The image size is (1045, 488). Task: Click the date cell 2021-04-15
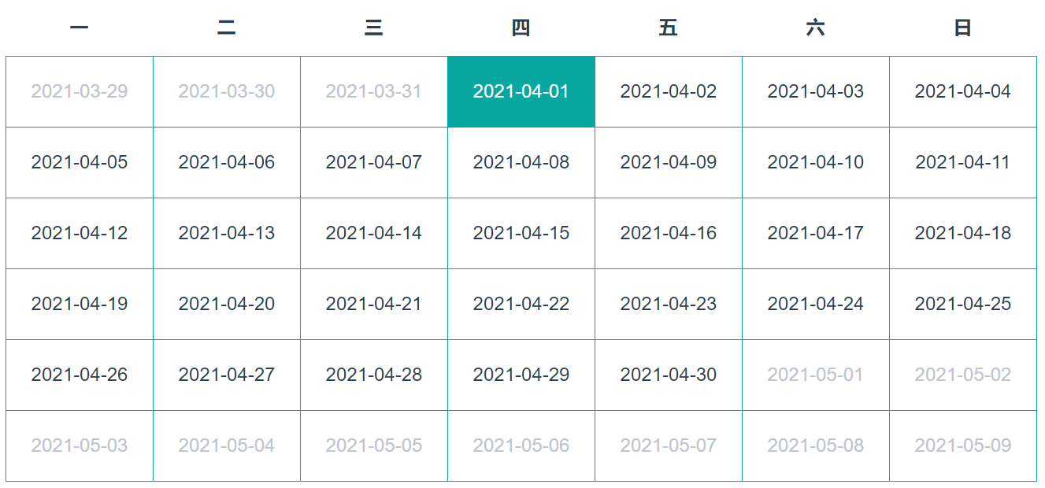[x=521, y=233]
